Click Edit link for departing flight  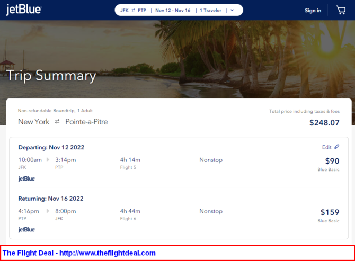click(326, 147)
